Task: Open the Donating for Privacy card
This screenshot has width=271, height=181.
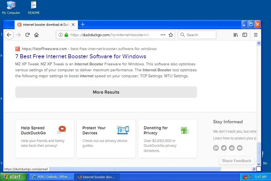Action: (x=168, y=139)
